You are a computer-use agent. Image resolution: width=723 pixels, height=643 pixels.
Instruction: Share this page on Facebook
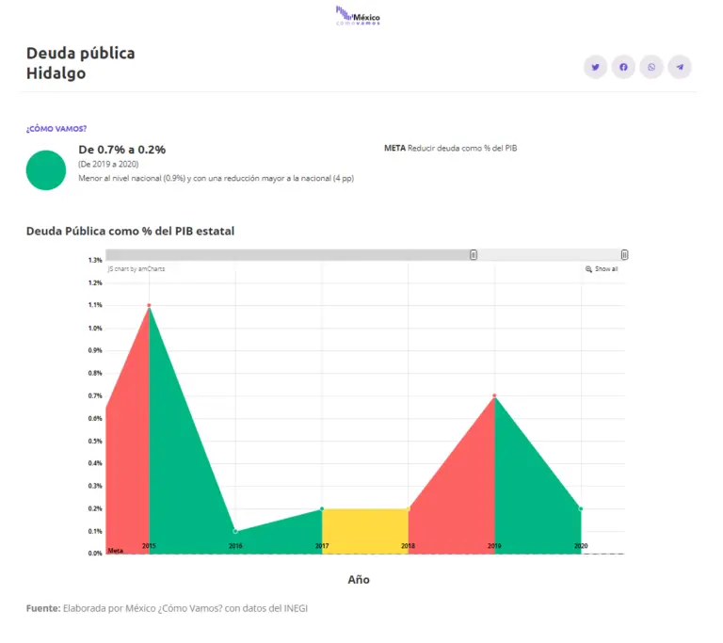(x=623, y=67)
